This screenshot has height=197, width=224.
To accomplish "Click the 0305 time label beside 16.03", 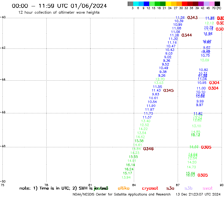I will tap(203, 175).
